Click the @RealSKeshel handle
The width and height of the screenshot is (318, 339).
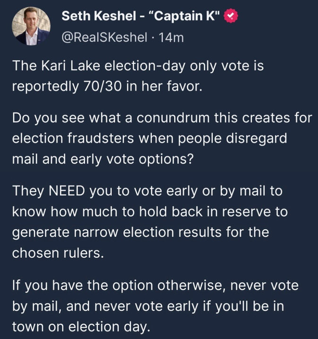pyautogui.click(x=102, y=38)
